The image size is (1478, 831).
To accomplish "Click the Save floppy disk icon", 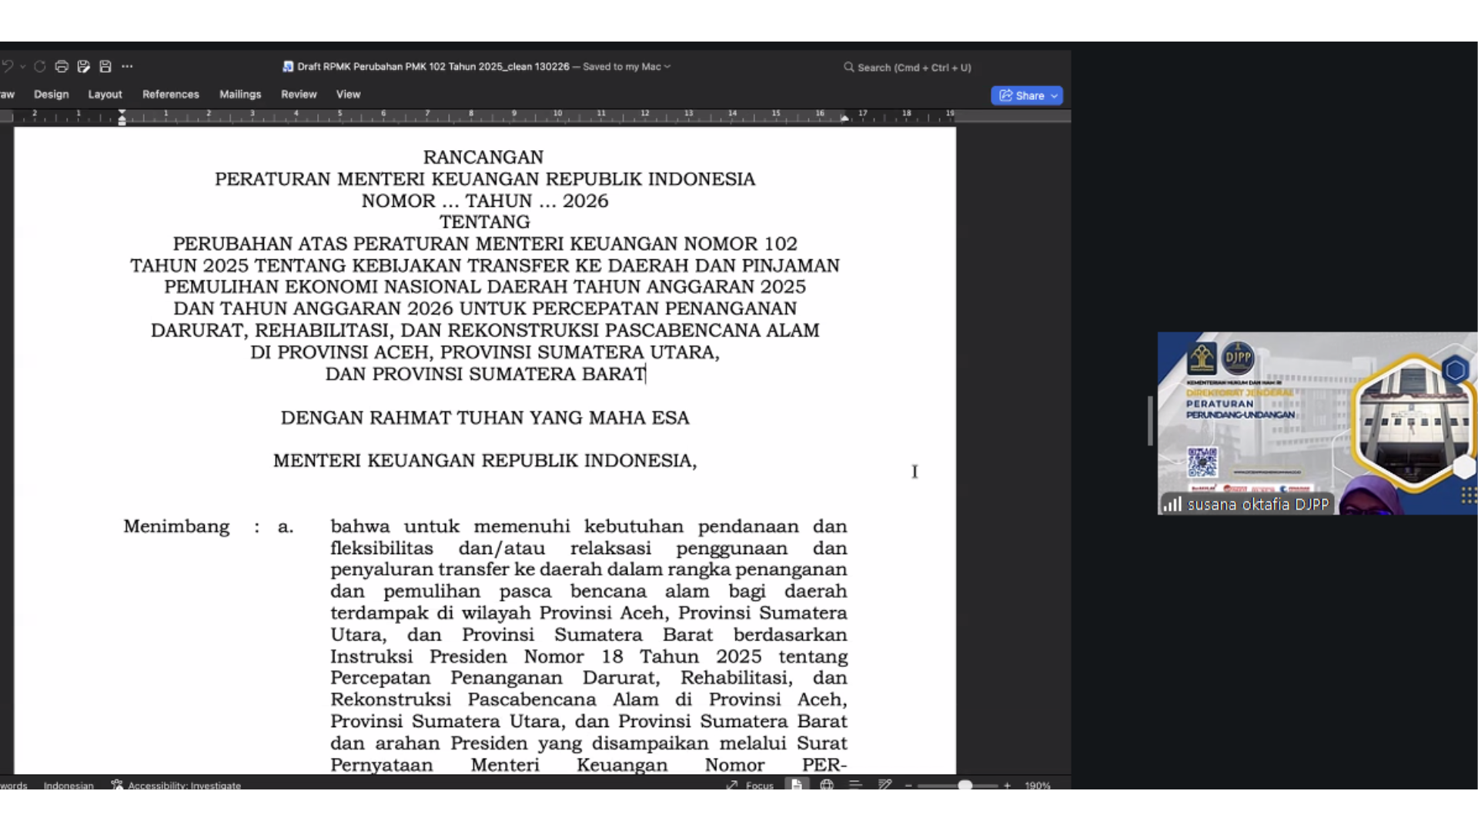I will pyautogui.click(x=105, y=67).
